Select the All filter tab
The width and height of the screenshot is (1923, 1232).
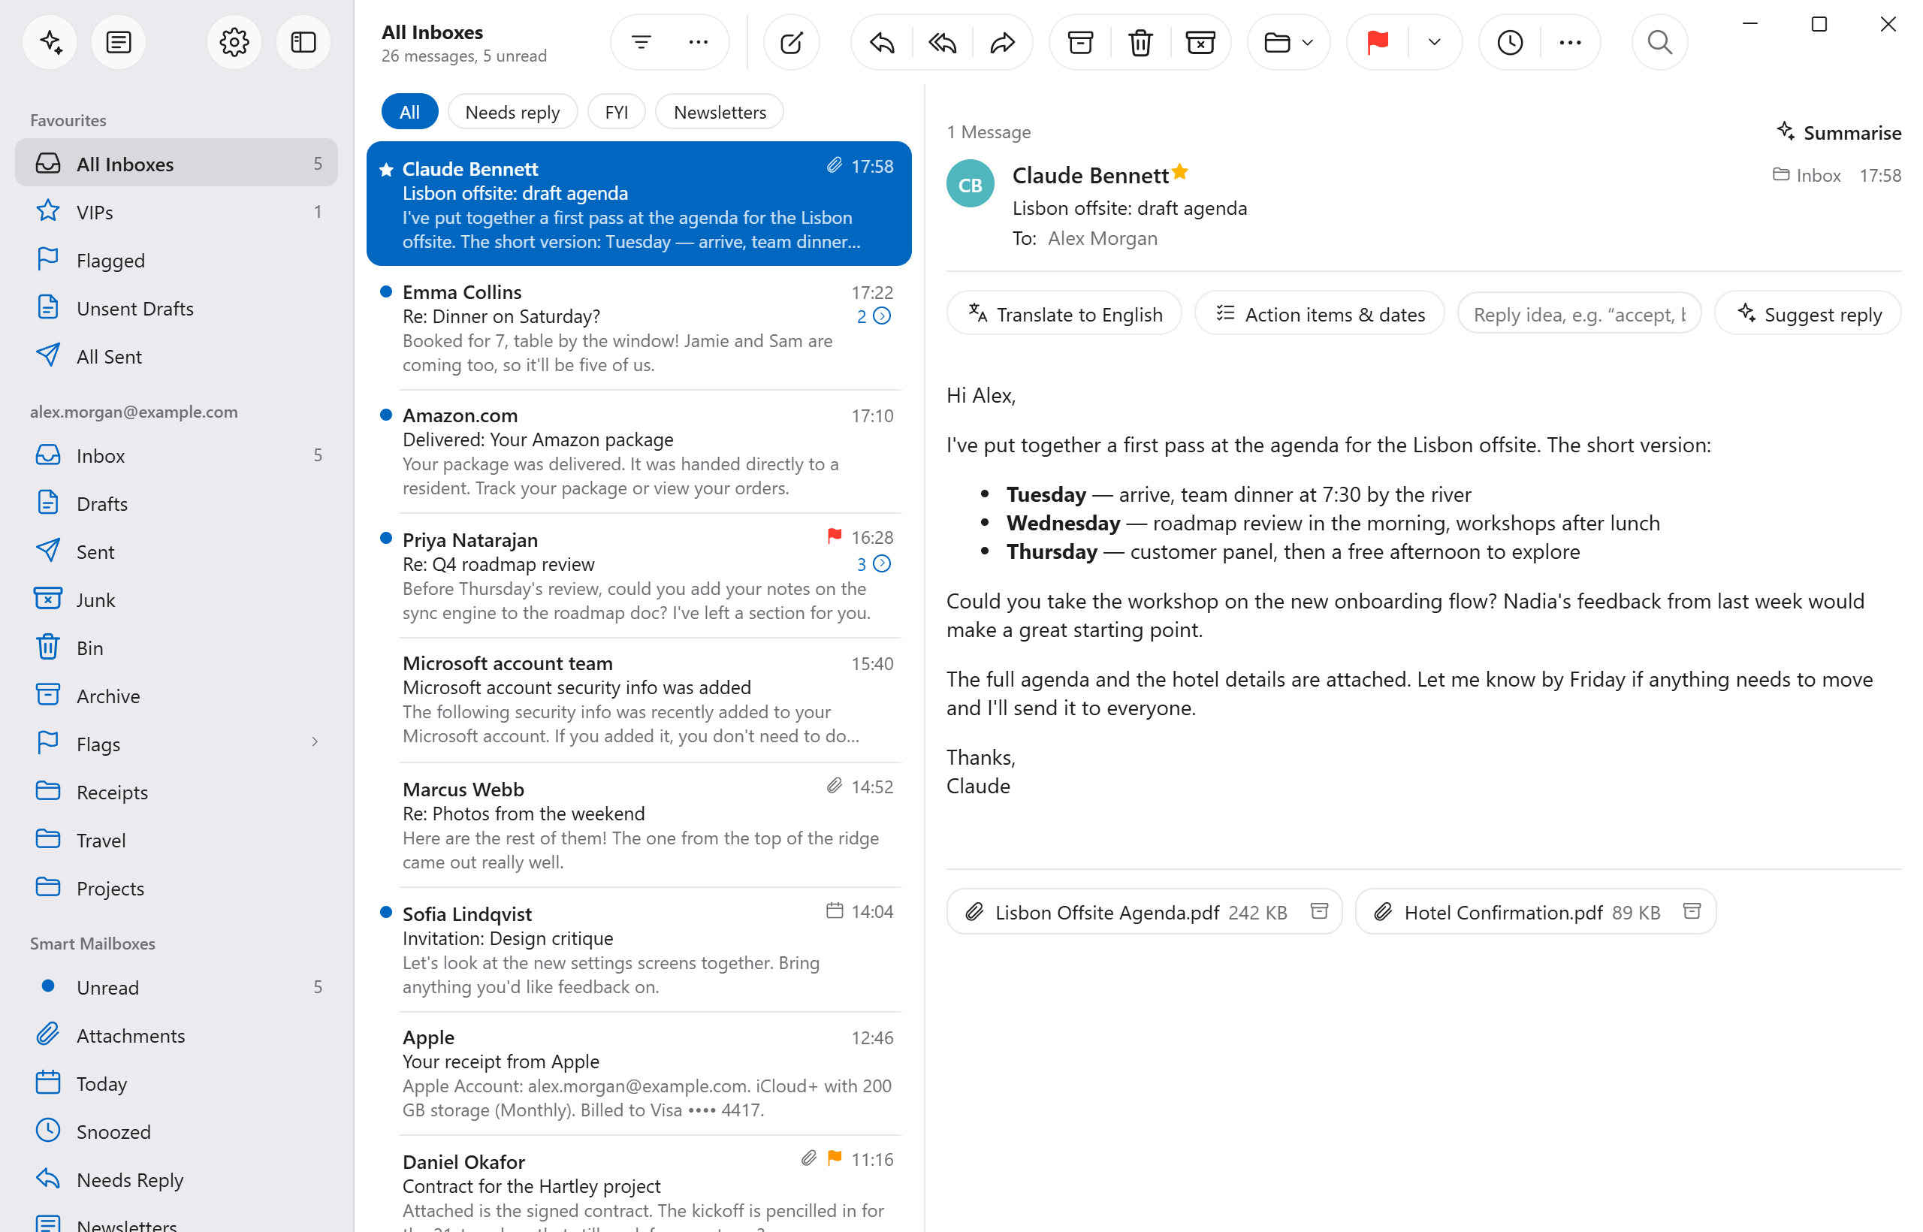click(x=409, y=112)
